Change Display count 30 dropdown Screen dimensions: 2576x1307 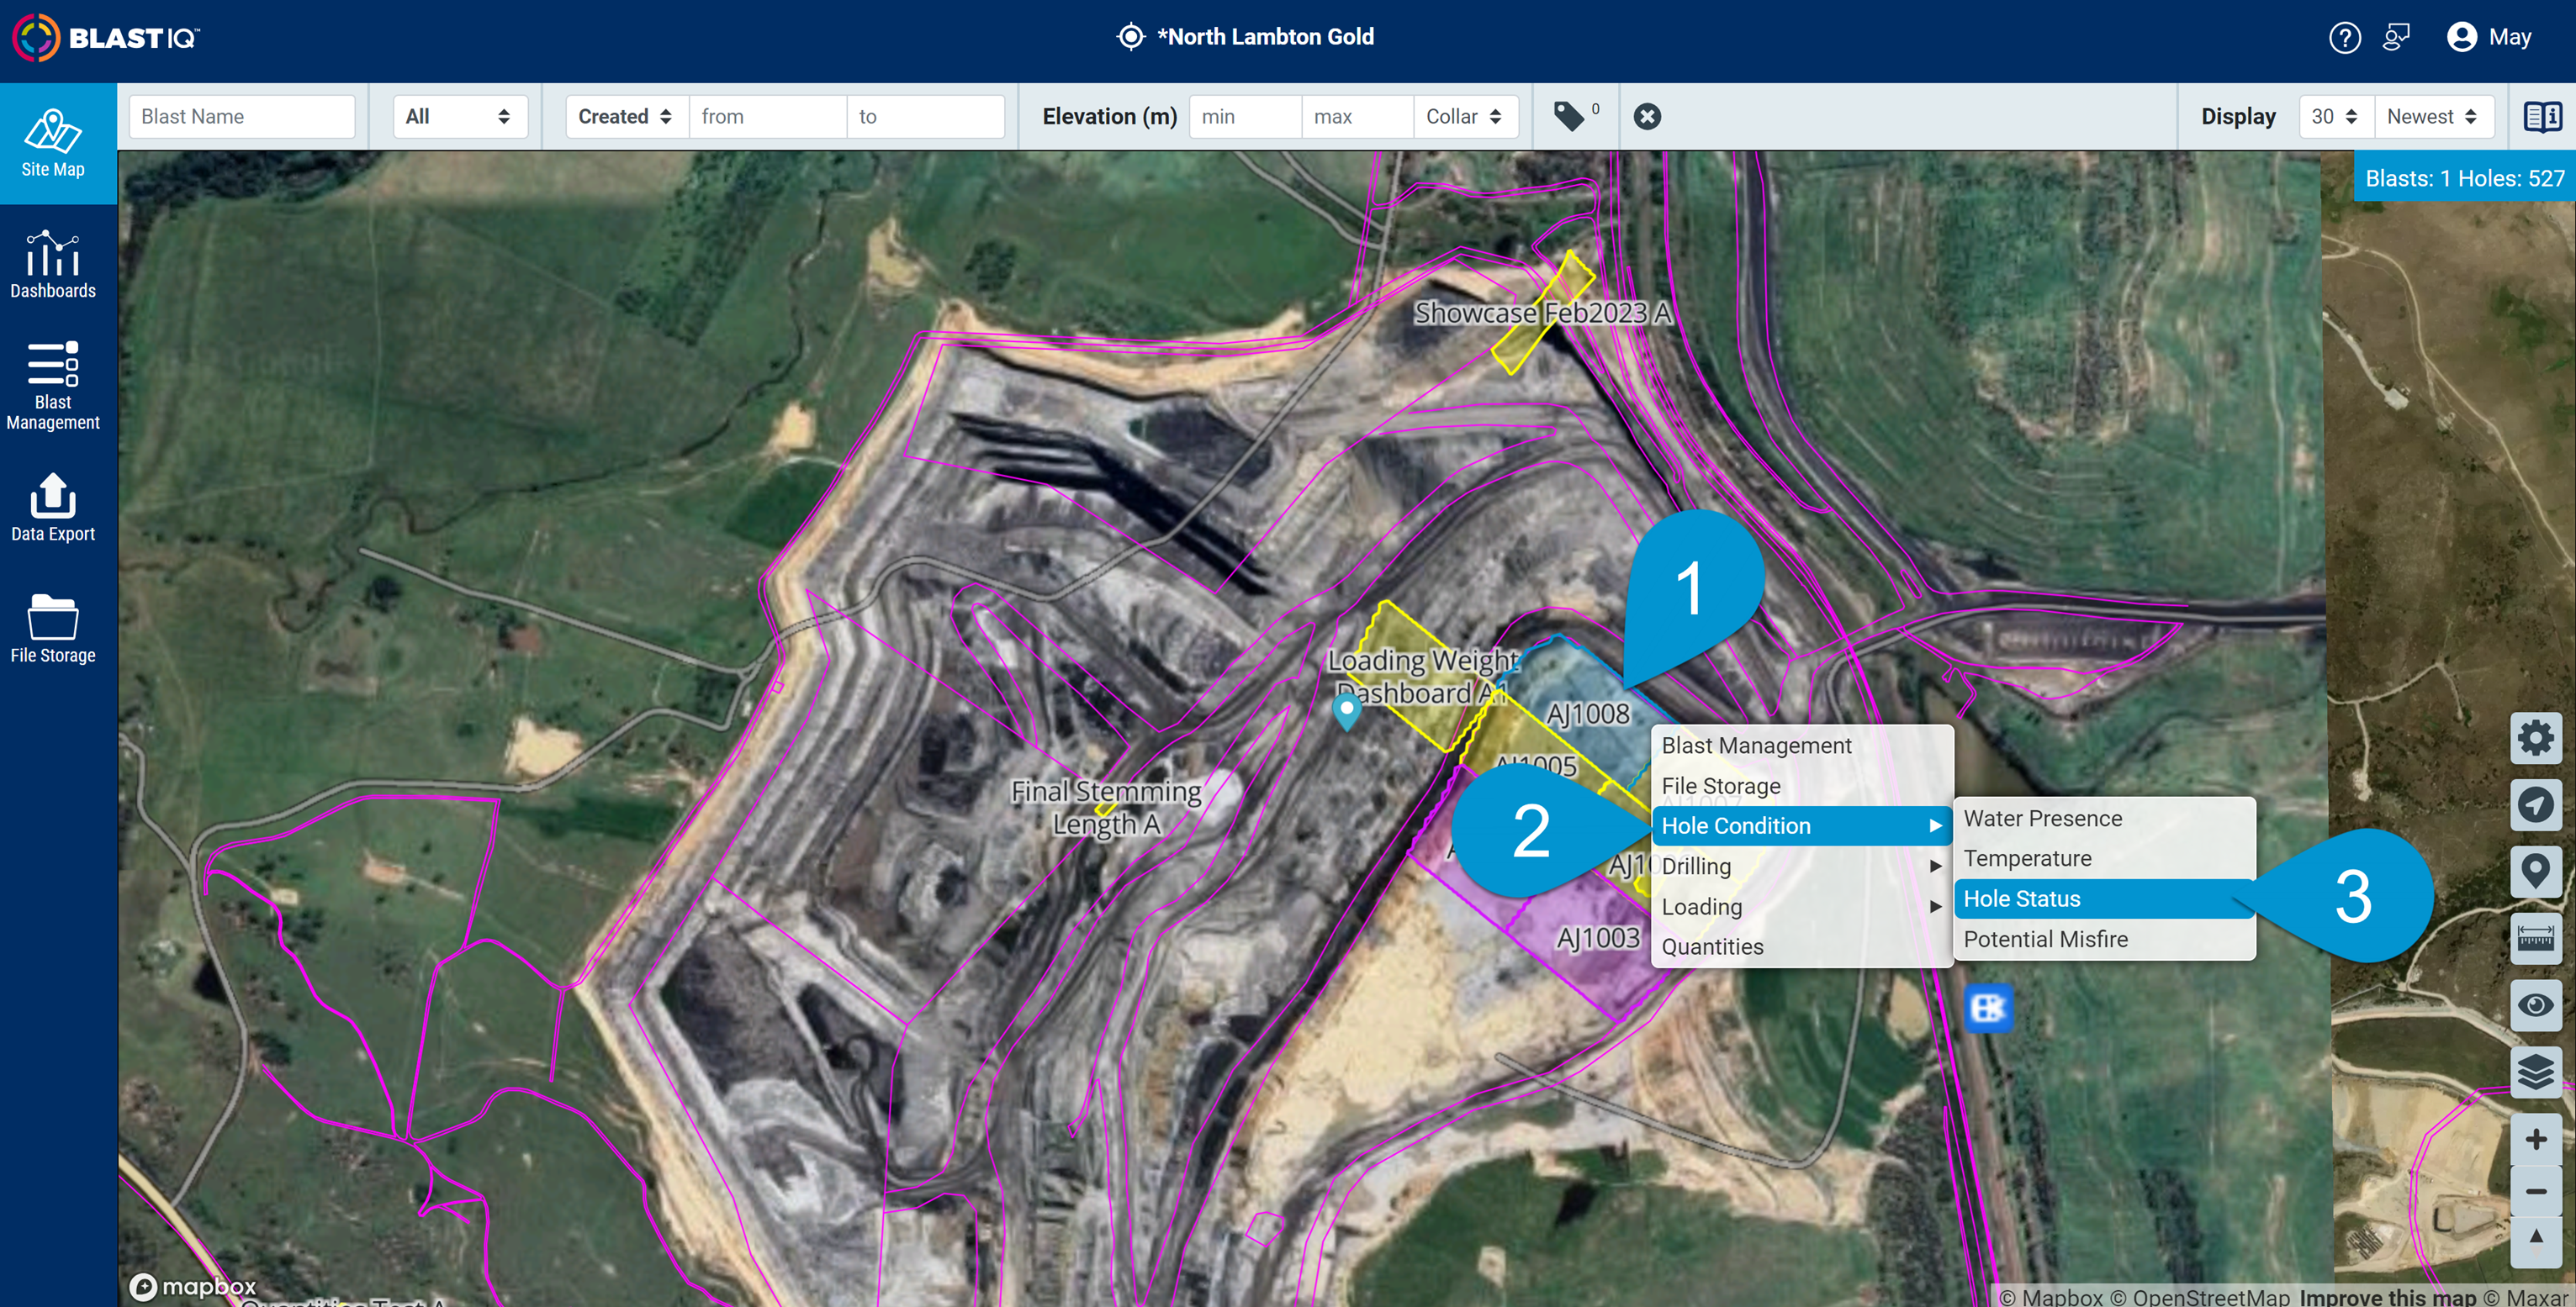(2335, 117)
